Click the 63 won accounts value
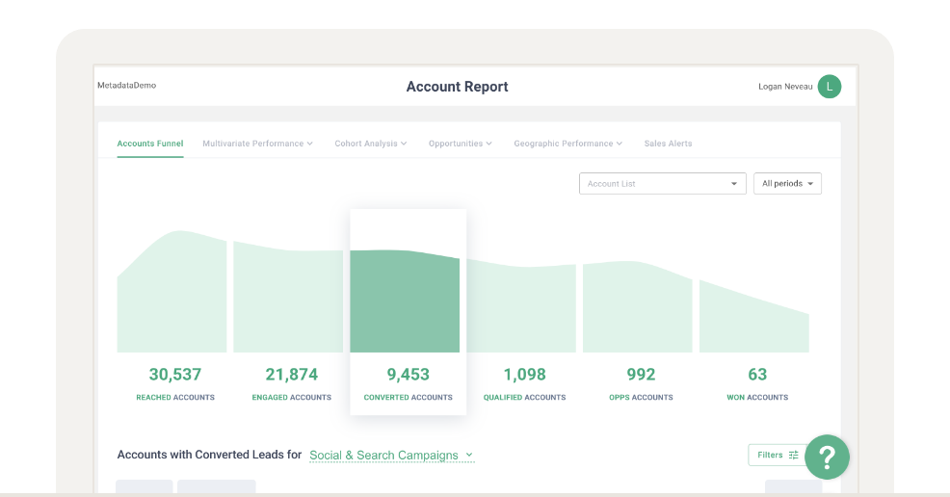This screenshot has height=497, width=950. click(757, 375)
